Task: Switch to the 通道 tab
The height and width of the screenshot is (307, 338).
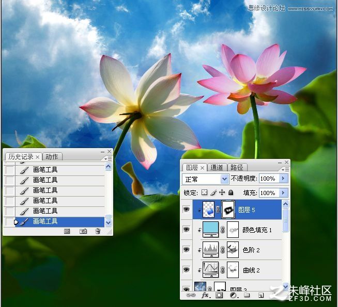Action: 217,167
